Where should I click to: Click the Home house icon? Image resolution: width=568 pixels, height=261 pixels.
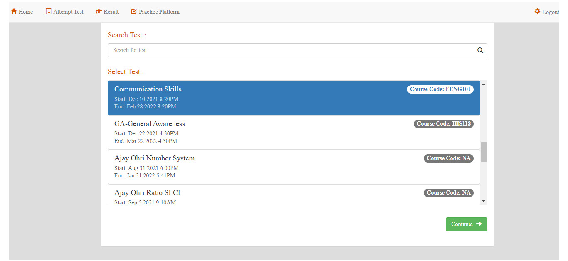pyautogui.click(x=14, y=12)
